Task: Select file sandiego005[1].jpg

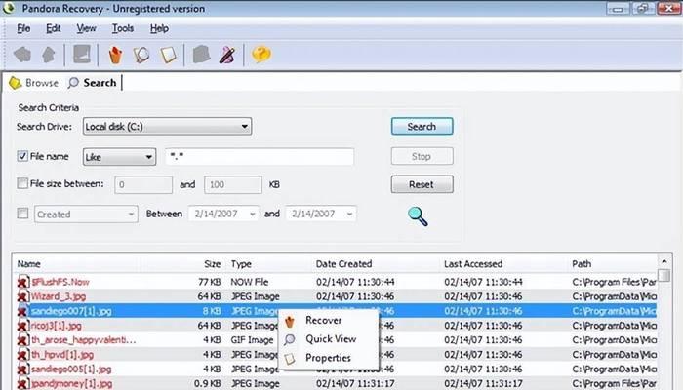Action: point(71,370)
